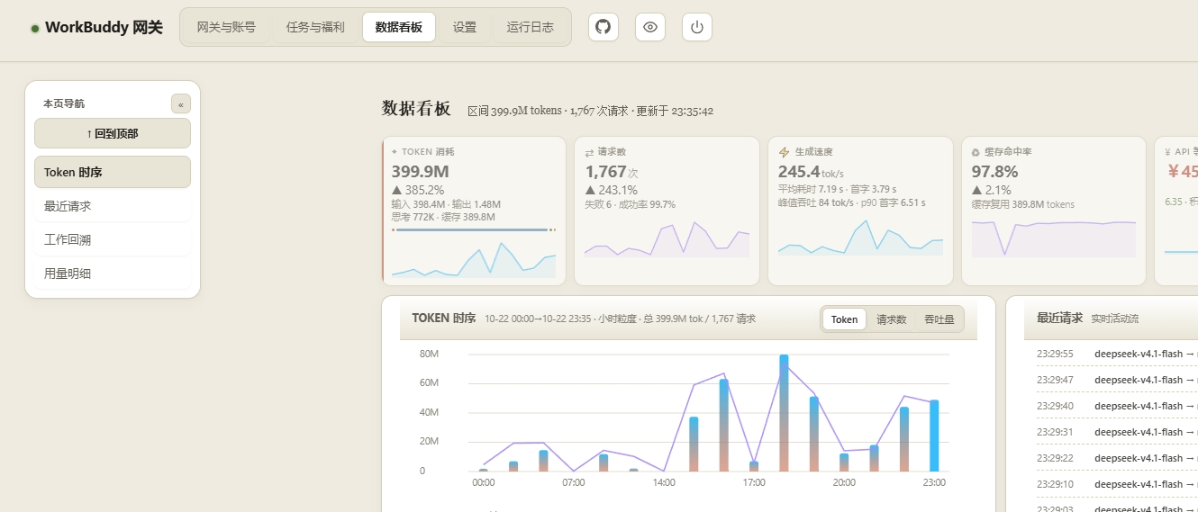Select the 23:29:22 recent request row
Image resolution: width=1198 pixels, height=512 pixels.
(x=1117, y=458)
